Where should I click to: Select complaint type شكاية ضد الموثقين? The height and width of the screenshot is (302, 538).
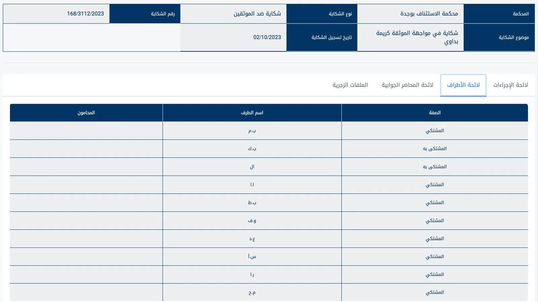click(x=257, y=14)
